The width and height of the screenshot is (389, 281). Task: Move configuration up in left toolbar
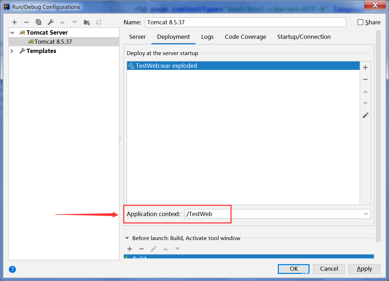click(x=62, y=22)
